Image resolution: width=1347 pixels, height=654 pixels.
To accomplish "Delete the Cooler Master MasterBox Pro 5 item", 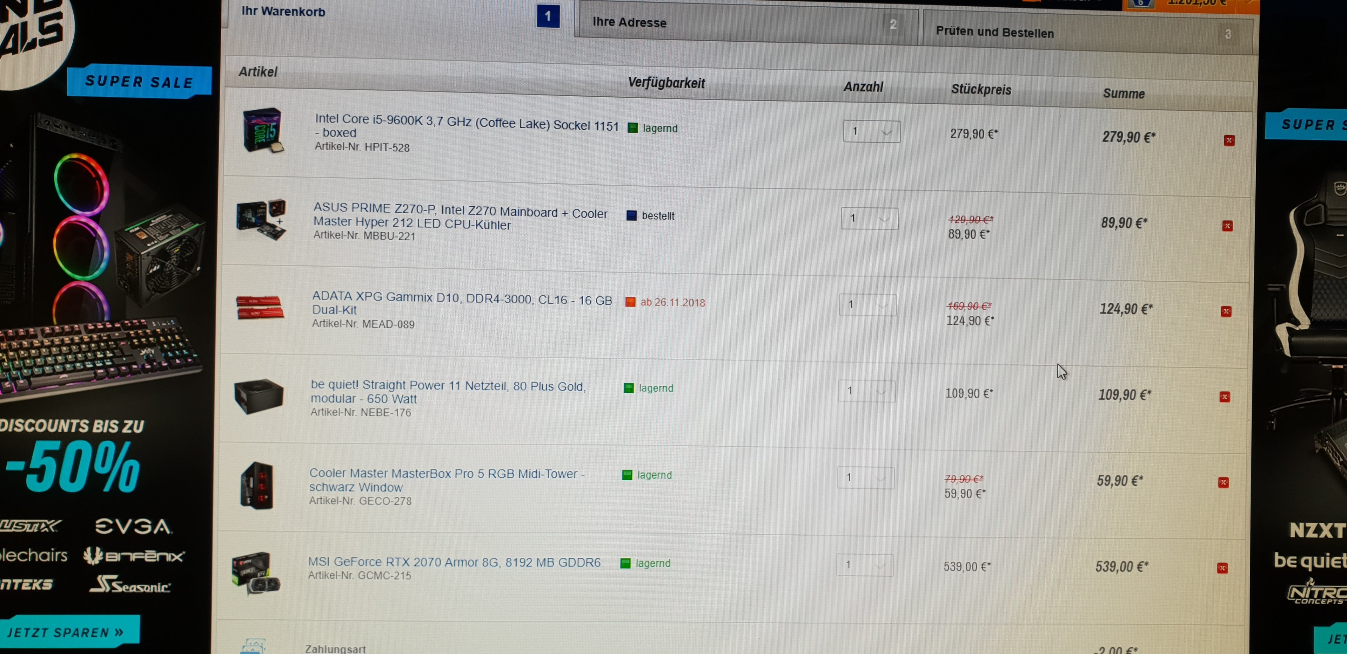I will click(x=1223, y=482).
